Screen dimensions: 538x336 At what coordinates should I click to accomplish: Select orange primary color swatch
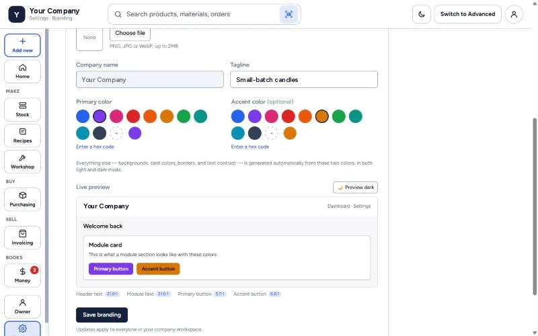150,116
